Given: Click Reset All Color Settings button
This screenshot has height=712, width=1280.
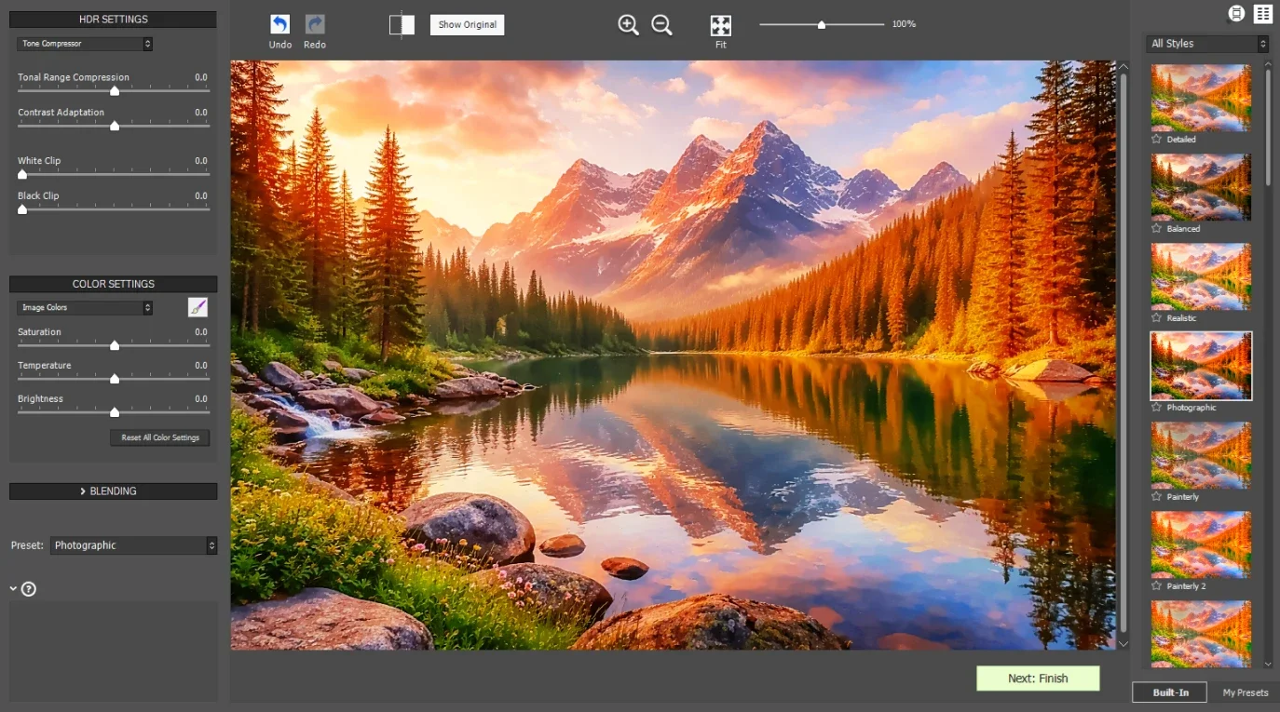Looking at the screenshot, I should (x=160, y=437).
